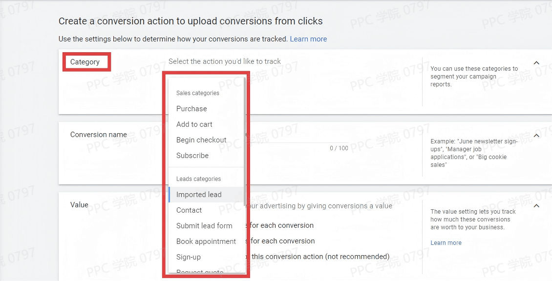
Task: Pick Begin checkout in Sales categories
Action: tap(201, 140)
